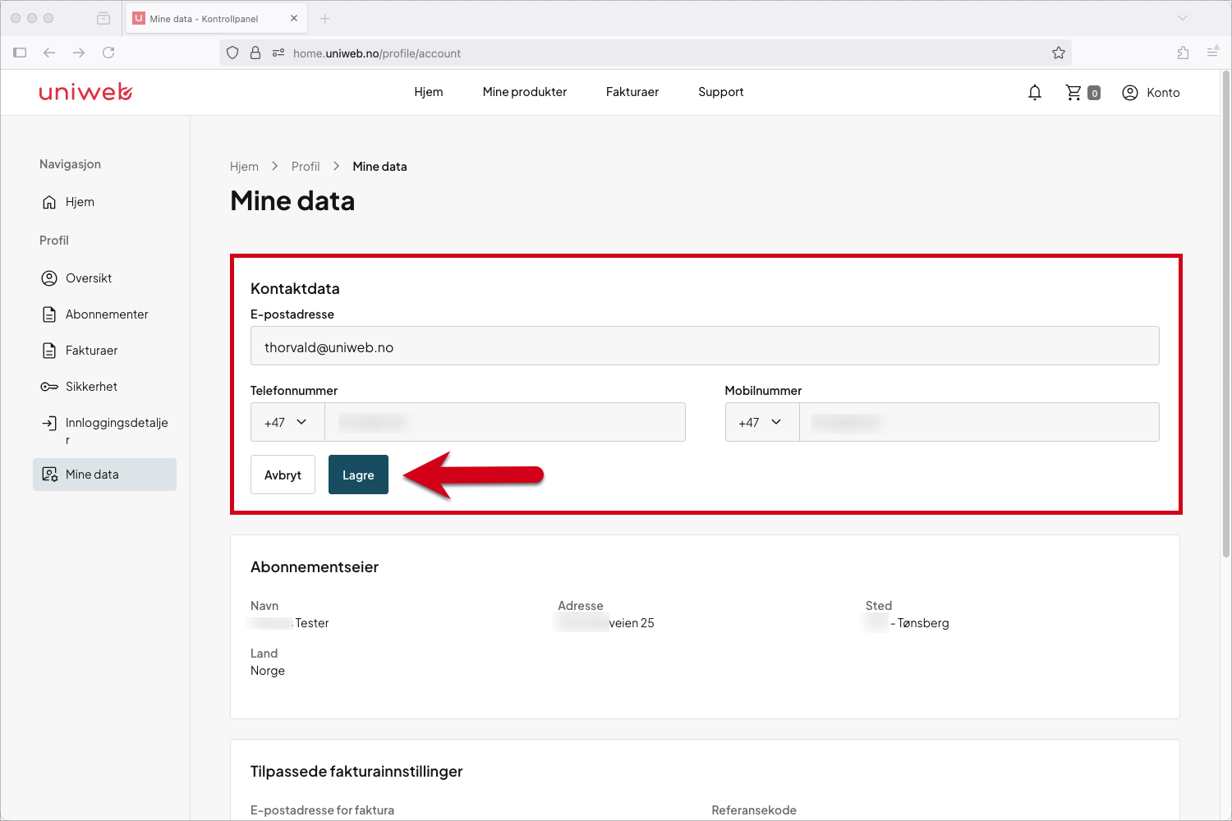Viewport: 1232px width, 821px height.
Task: Click the browser address bar
Action: click(646, 53)
